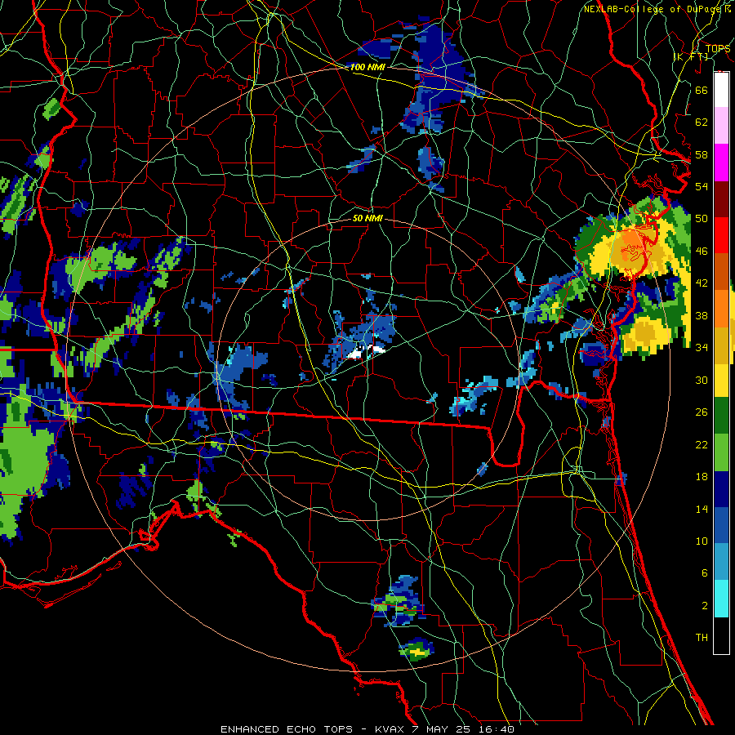
Task: Click legend value "22"
Action: coord(702,444)
